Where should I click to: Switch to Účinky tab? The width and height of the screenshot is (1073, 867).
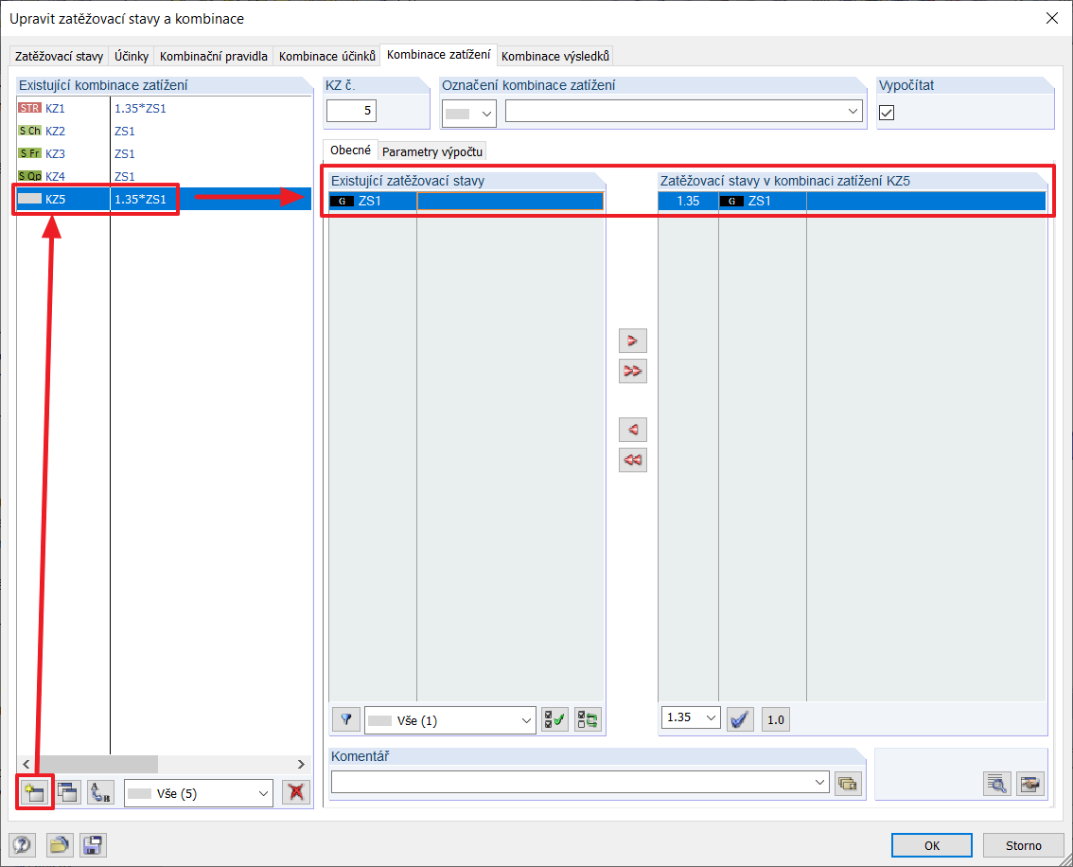(x=132, y=56)
